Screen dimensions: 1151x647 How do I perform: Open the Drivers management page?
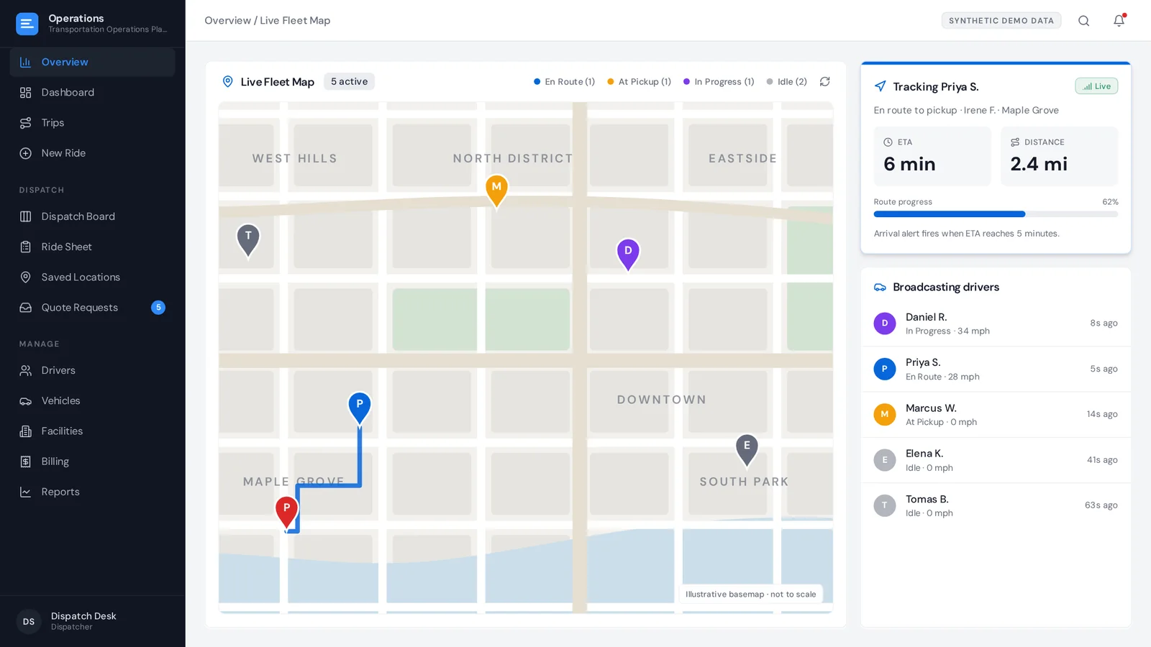pyautogui.click(x=92, y=371)
